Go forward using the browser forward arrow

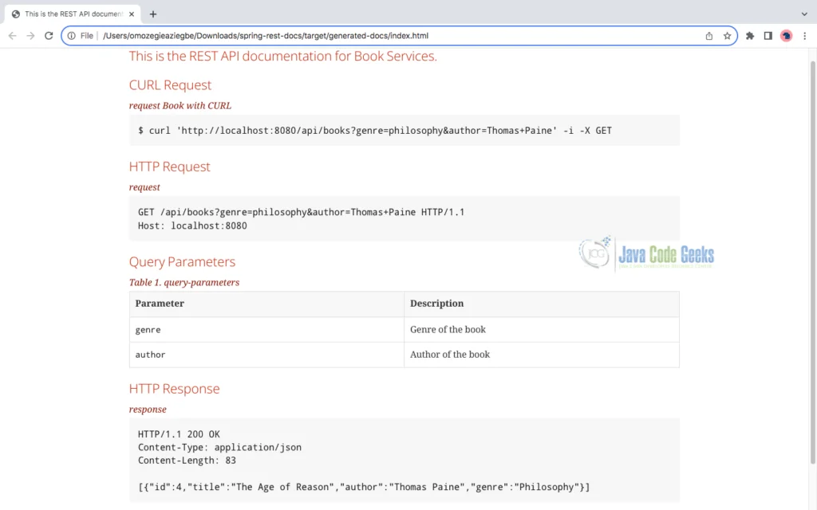[x=31, y=35]
